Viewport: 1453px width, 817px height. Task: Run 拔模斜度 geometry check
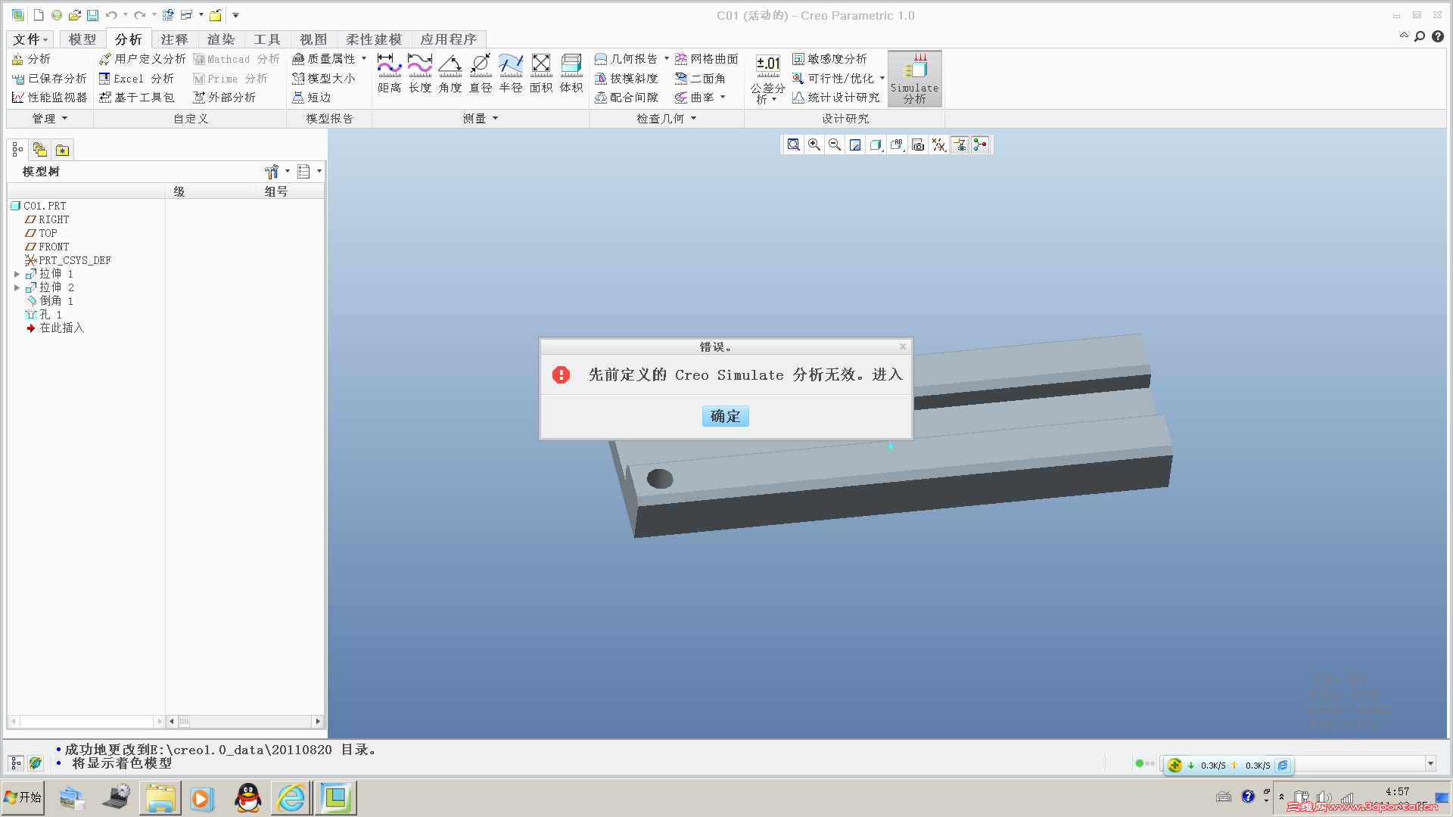(629, 78)
